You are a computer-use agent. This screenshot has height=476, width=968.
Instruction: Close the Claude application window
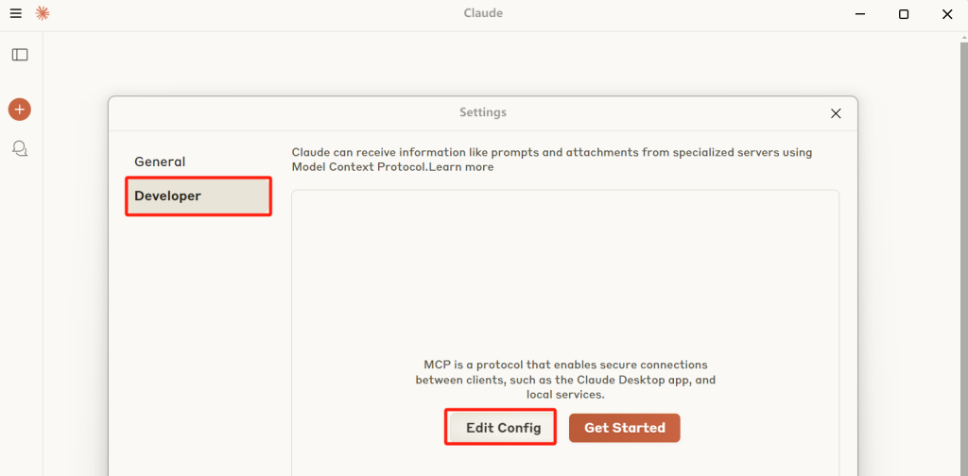(947, 13)
